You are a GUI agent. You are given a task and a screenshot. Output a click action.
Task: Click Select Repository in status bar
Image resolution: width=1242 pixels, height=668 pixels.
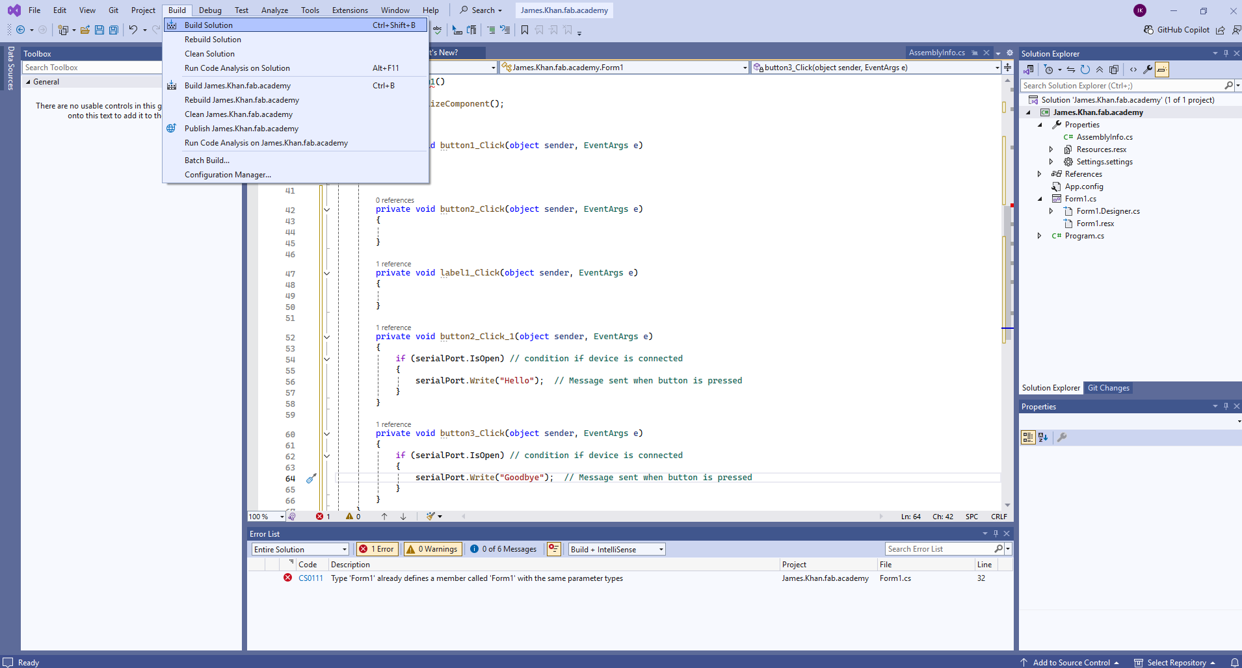(x=1175, y=662)
